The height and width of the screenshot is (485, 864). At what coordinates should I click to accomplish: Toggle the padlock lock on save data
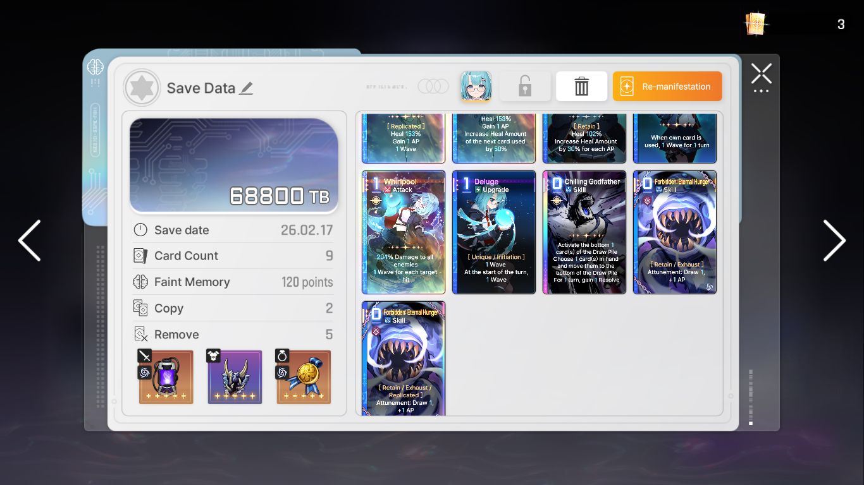tap(525, 87)
